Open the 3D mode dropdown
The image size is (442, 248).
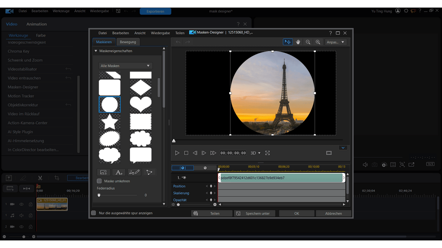coord(255,153)
